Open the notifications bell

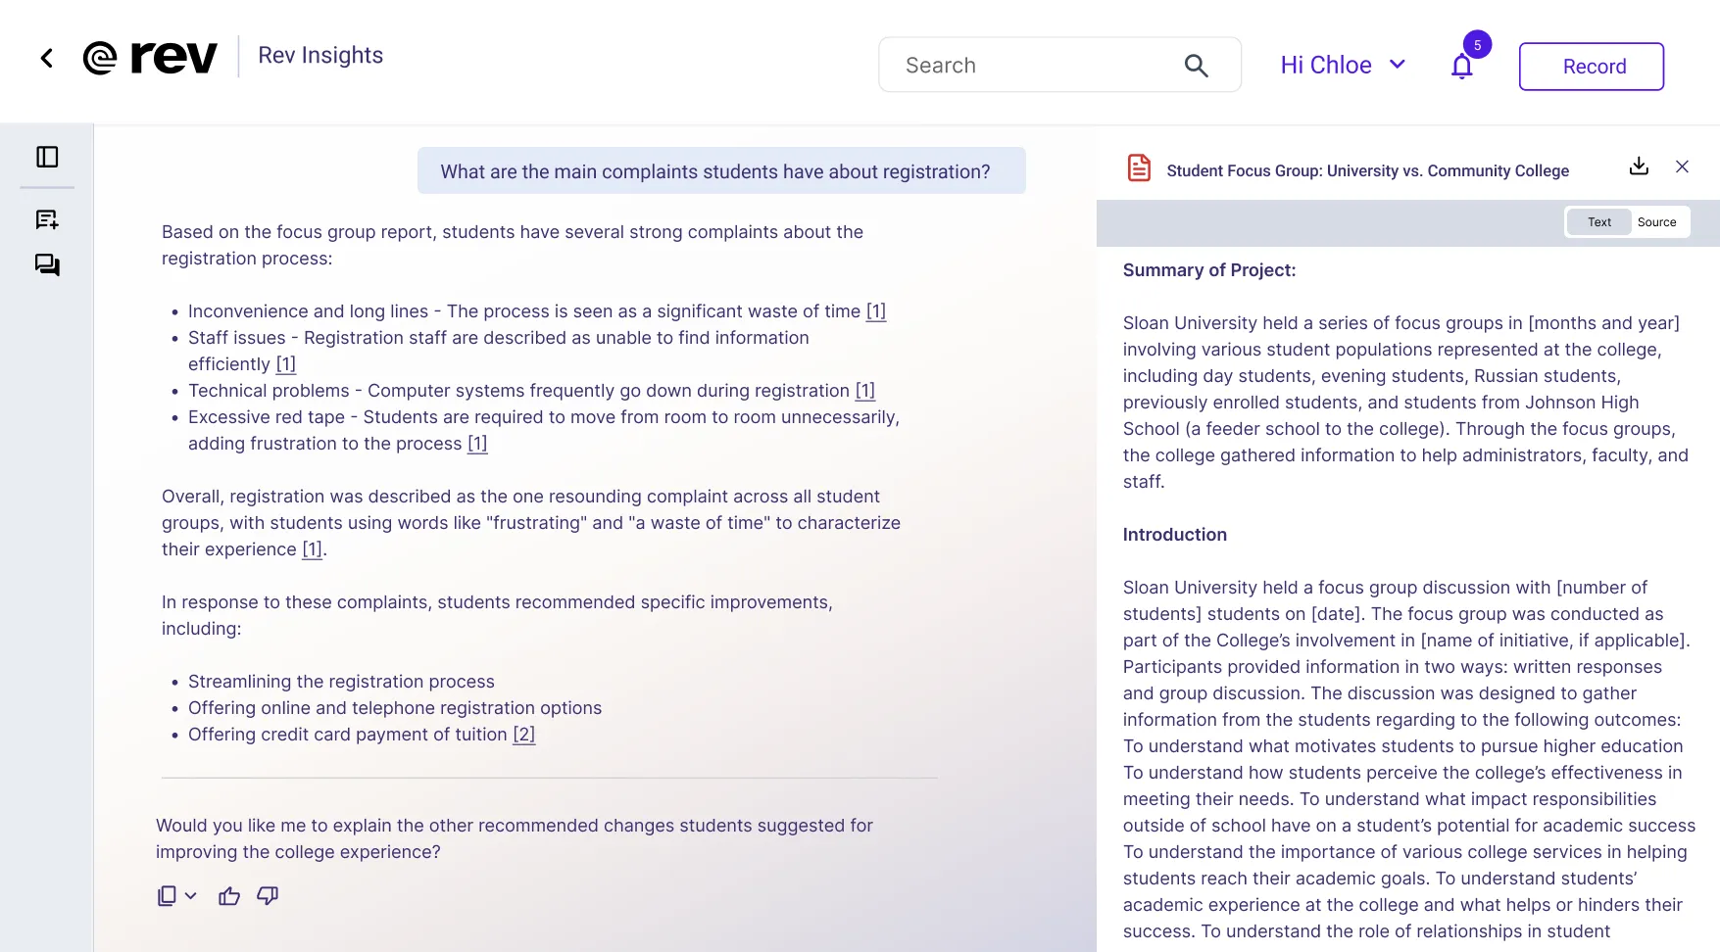(1461, 66)
